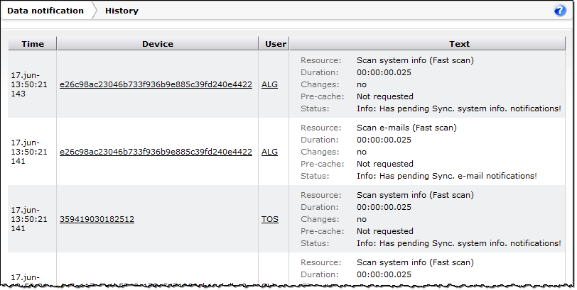Click the User column header
The image size is (577, 290).
[275, 44]
